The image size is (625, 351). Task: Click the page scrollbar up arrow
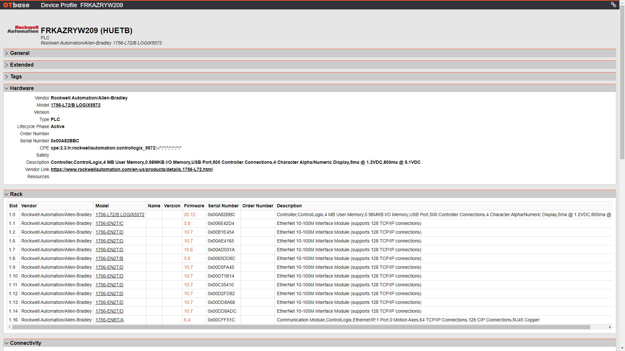tap(622, 2)
